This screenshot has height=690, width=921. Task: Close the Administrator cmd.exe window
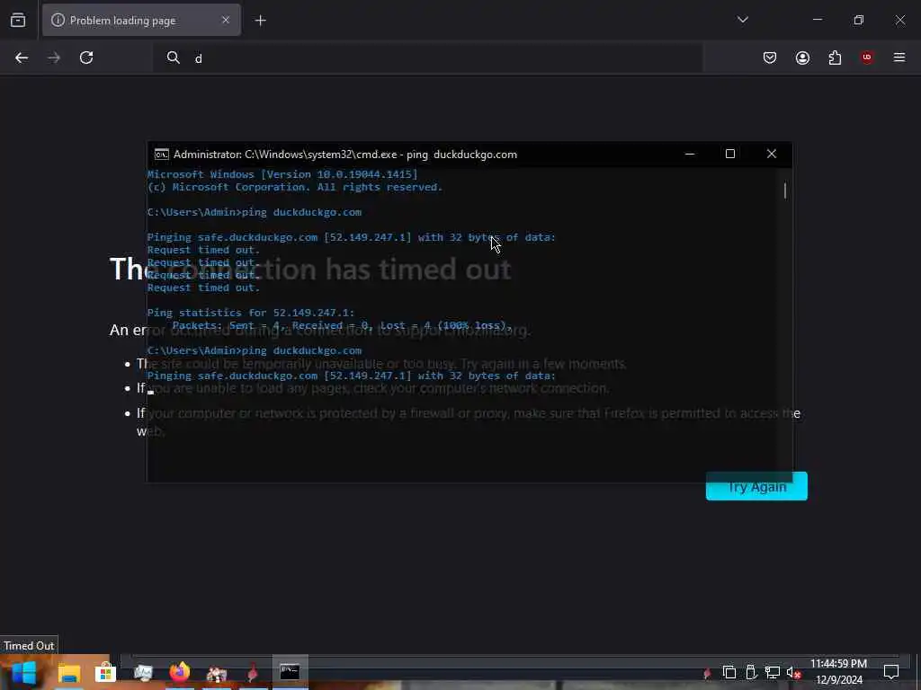[x=771, y=154]
